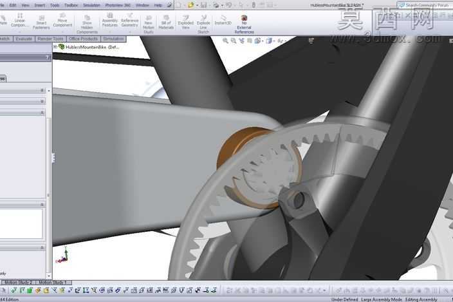Image resolution: width=453 pixels, height=302 pixels.
Task: Open the Toolbox menu
Action: click(x=71, y=5)
